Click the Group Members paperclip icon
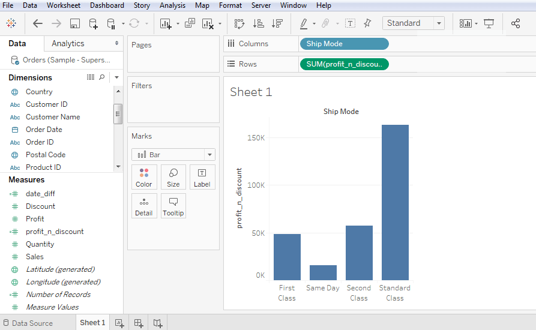 point(325,23)
